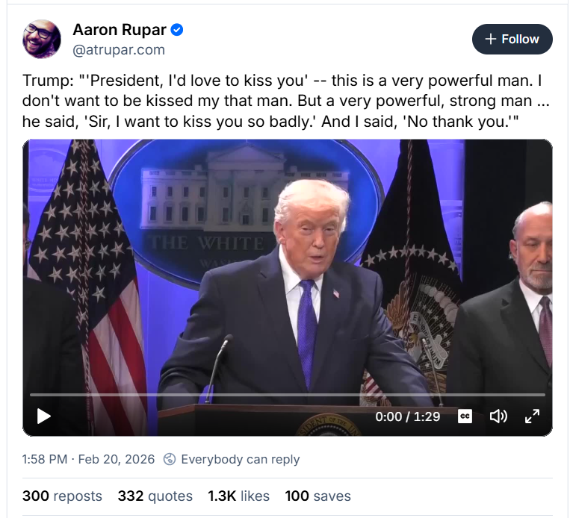View the 332 quotes list
The height and width of the screenshot is (518, 570).
tap(155, 496)
